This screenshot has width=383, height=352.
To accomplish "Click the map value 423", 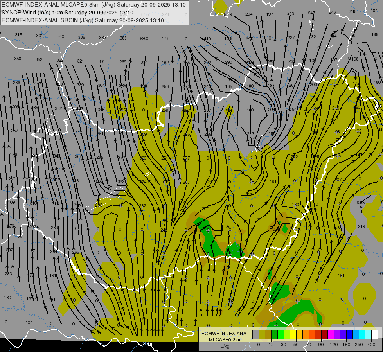I will point(59,84).
